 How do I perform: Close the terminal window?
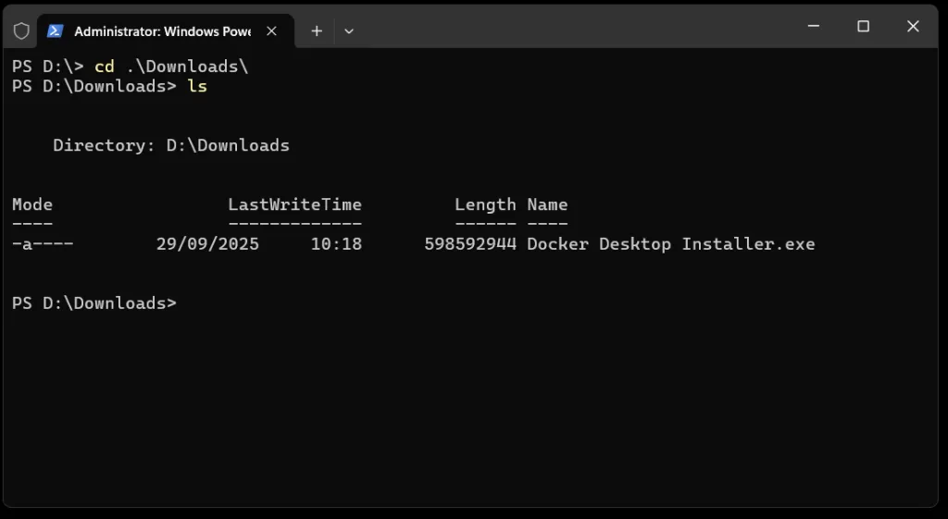(x=913, y=26)
